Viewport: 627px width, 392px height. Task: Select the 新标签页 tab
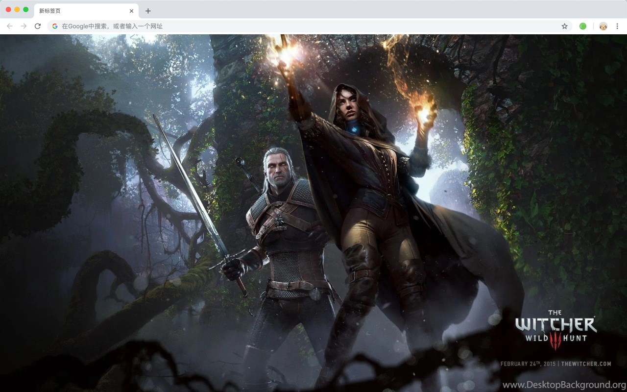click(86, 11)
